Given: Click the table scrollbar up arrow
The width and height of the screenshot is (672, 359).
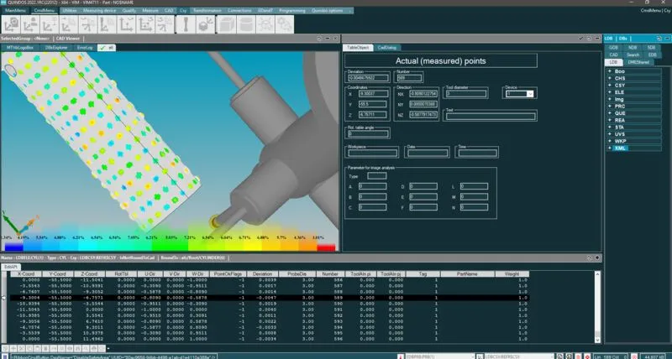Looking at the screenshot, I should 598,273.
